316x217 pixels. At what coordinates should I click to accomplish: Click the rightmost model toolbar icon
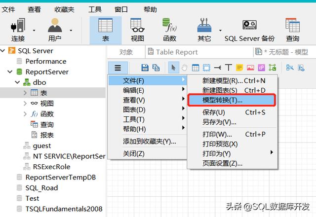(x=301, y=68)
